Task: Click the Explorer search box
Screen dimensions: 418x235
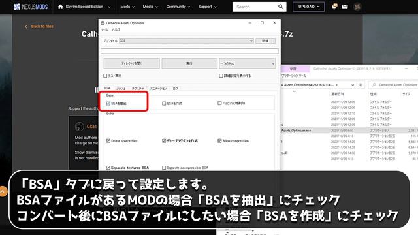Action: coord(393,85)
